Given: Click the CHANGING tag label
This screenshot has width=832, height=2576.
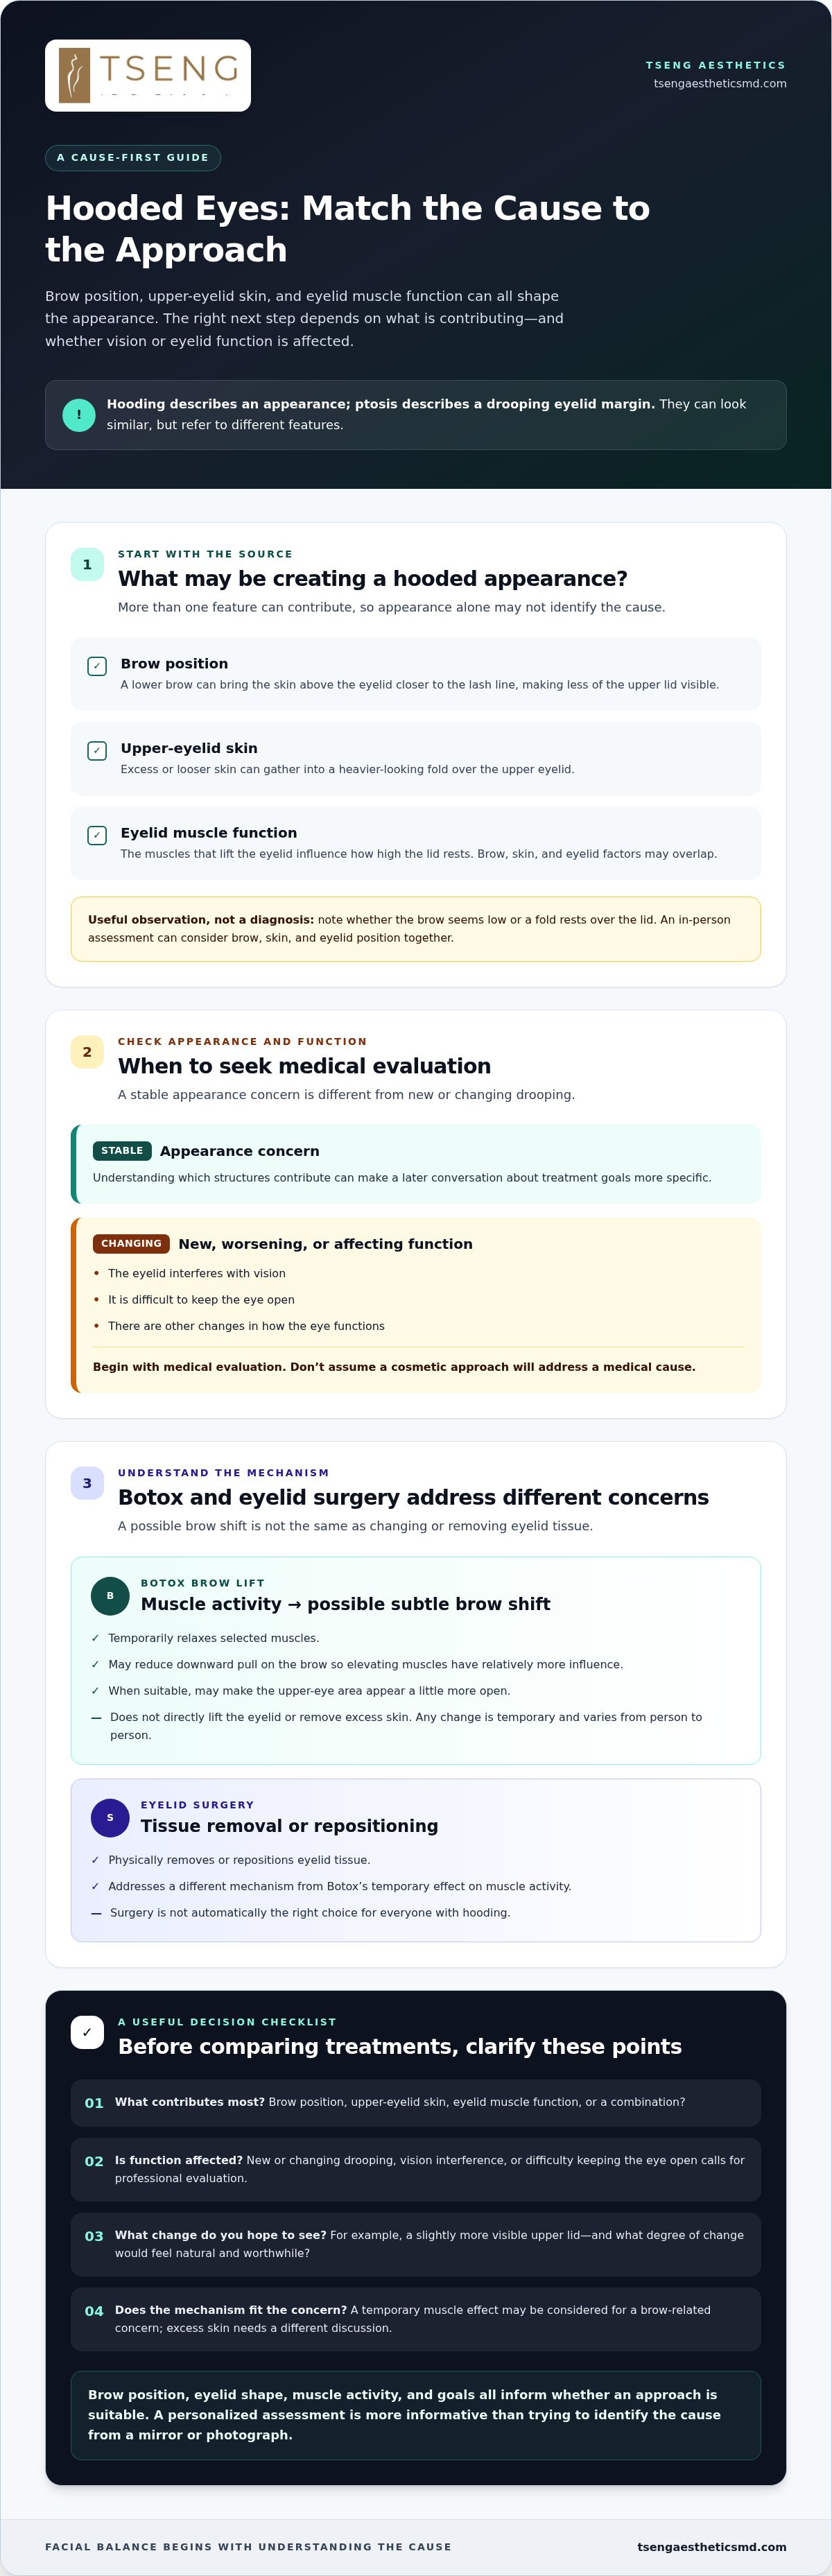Looking at the screenshot, I should (131, 1244).
